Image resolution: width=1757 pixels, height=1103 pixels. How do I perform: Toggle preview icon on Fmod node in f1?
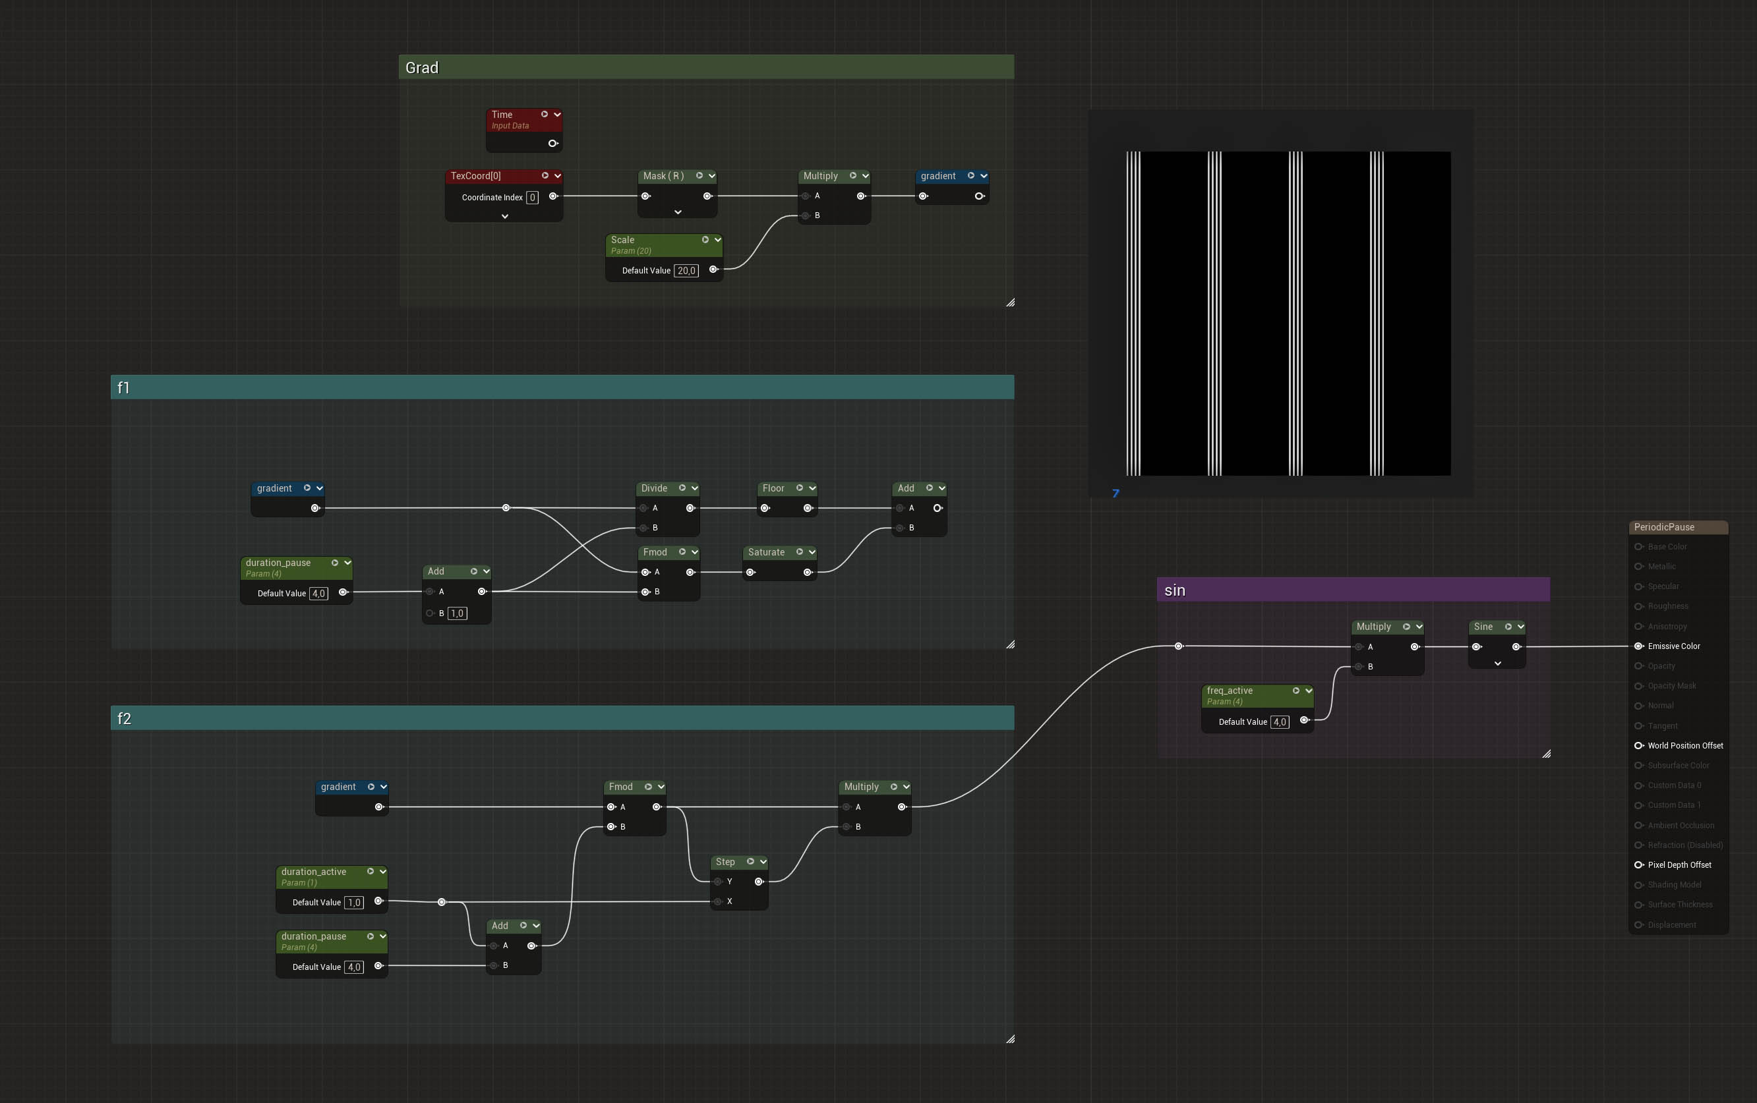click(x=682, y=552)
